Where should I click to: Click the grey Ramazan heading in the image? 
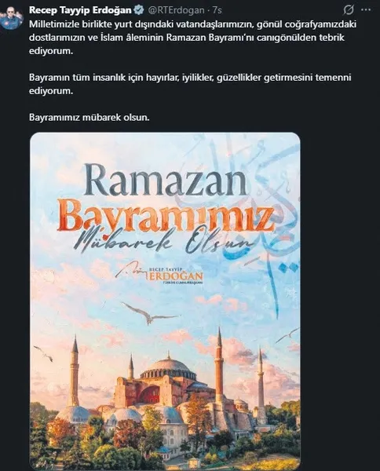(x=166, y=181)
